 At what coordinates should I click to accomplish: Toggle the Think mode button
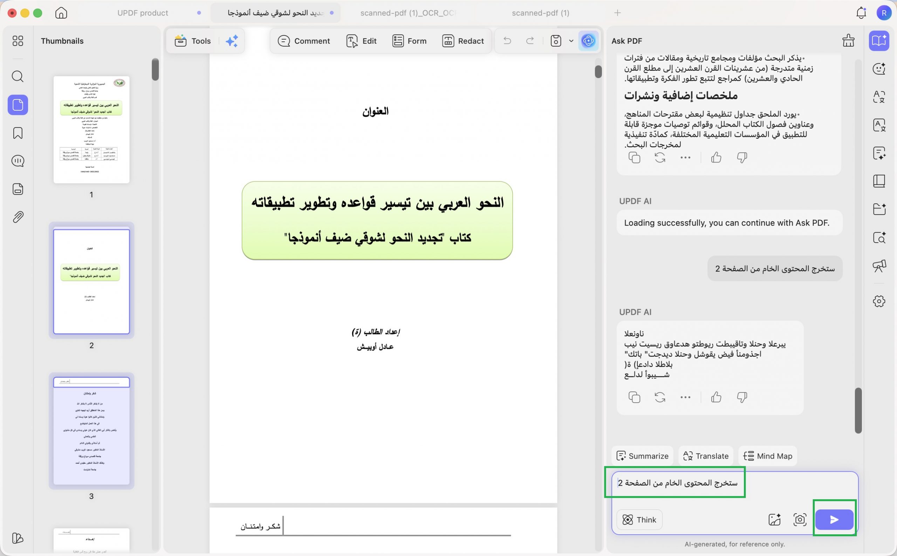click(x=639, y=520)
